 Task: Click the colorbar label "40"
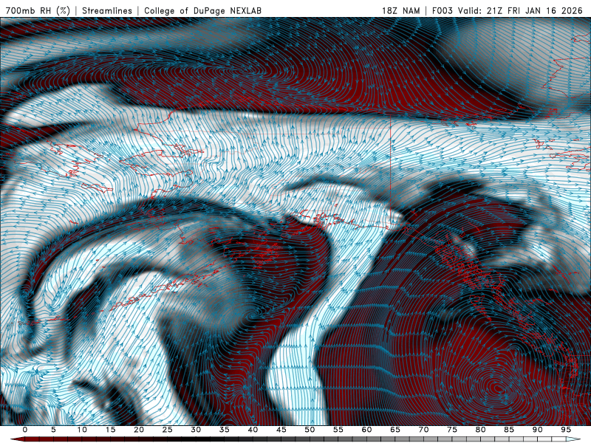[x=253, y=430]
